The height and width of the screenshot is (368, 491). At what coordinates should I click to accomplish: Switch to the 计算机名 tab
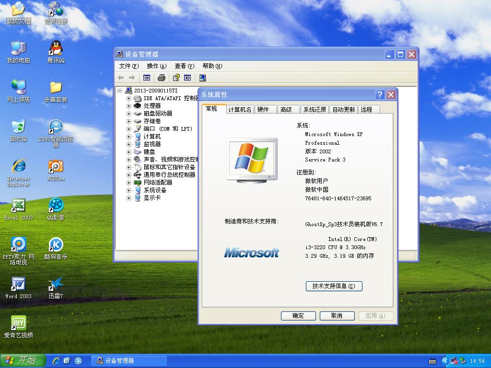240,110
